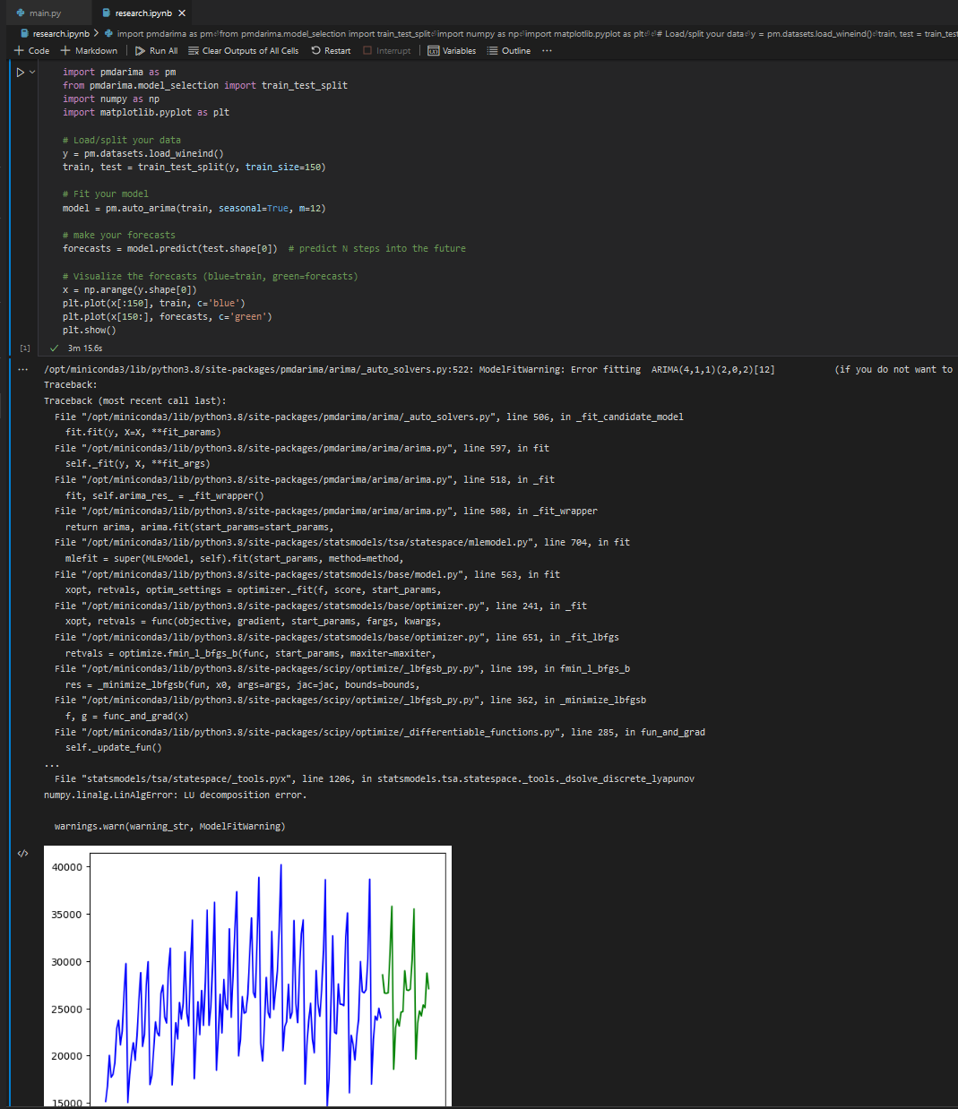Expand the run-cell dropdown chevron

[31, 72]
